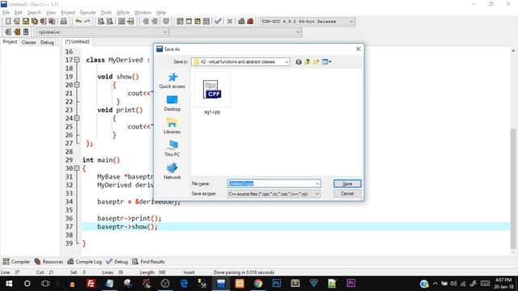This screenshot has height=291, width=518.
Task: Open FileZilla from the taskbar
Action: 91,284
